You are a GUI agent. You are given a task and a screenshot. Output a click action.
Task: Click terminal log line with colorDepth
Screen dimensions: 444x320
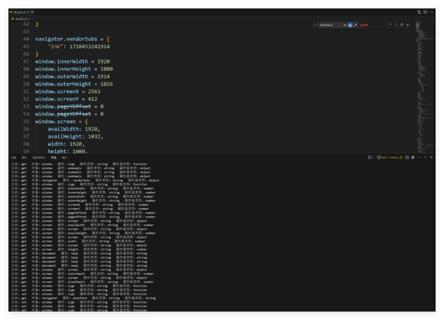[82, 274]
